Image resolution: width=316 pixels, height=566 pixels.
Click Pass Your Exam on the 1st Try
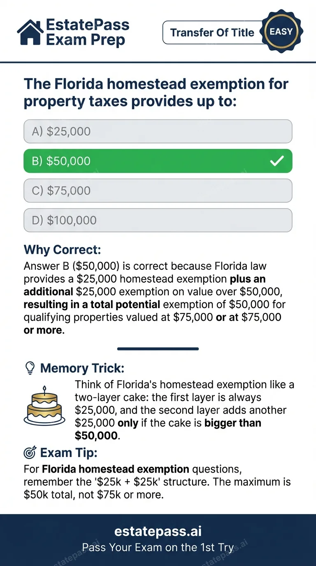click(x=158, y=547)
